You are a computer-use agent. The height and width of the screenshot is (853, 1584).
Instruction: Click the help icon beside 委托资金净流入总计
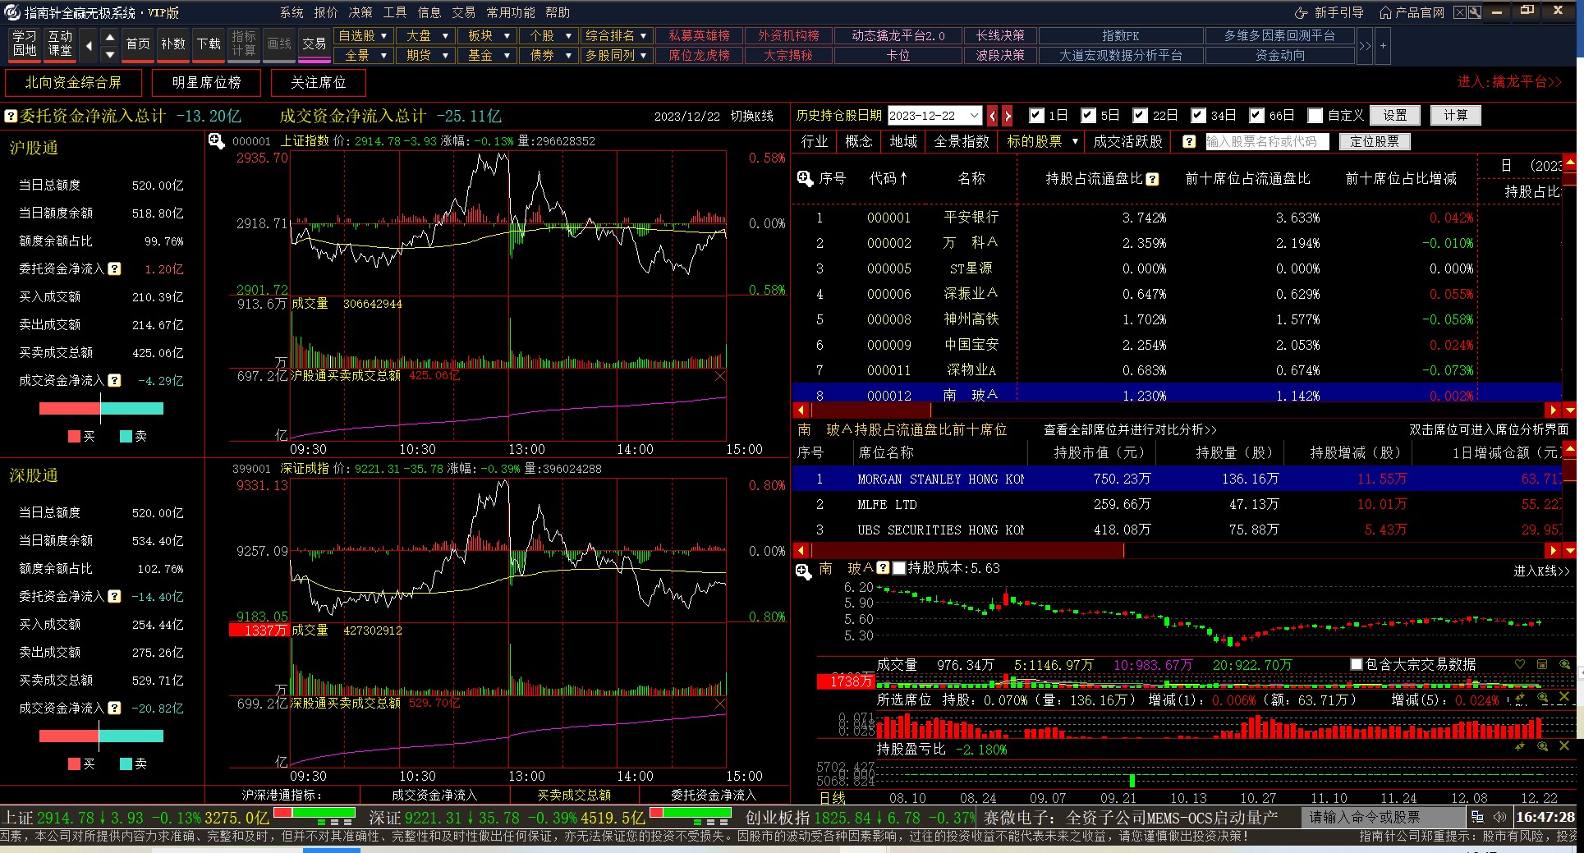click(x=11, y=117)
